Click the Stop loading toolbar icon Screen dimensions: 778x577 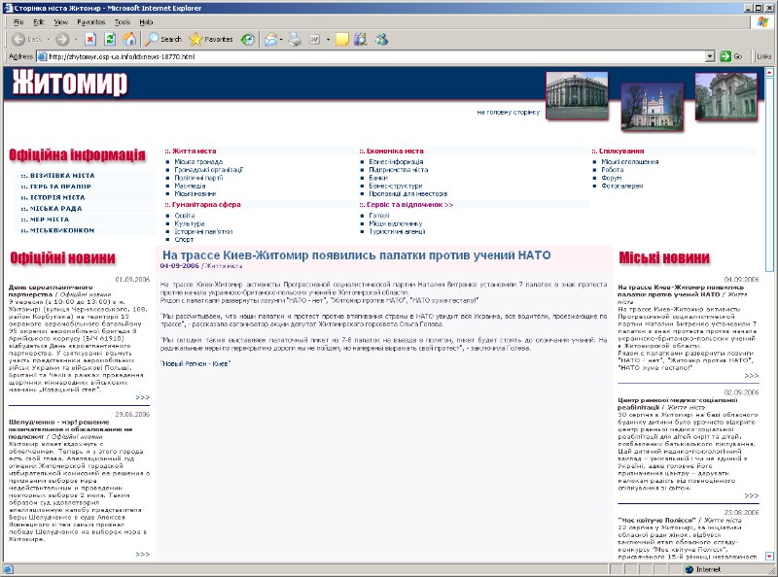(x=90, y=39)
